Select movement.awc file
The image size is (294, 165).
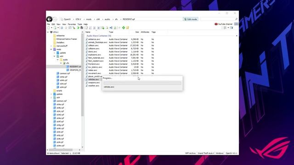95,73
